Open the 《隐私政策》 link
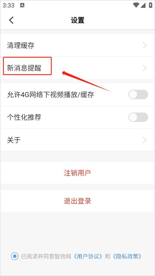 coord(127,256)
